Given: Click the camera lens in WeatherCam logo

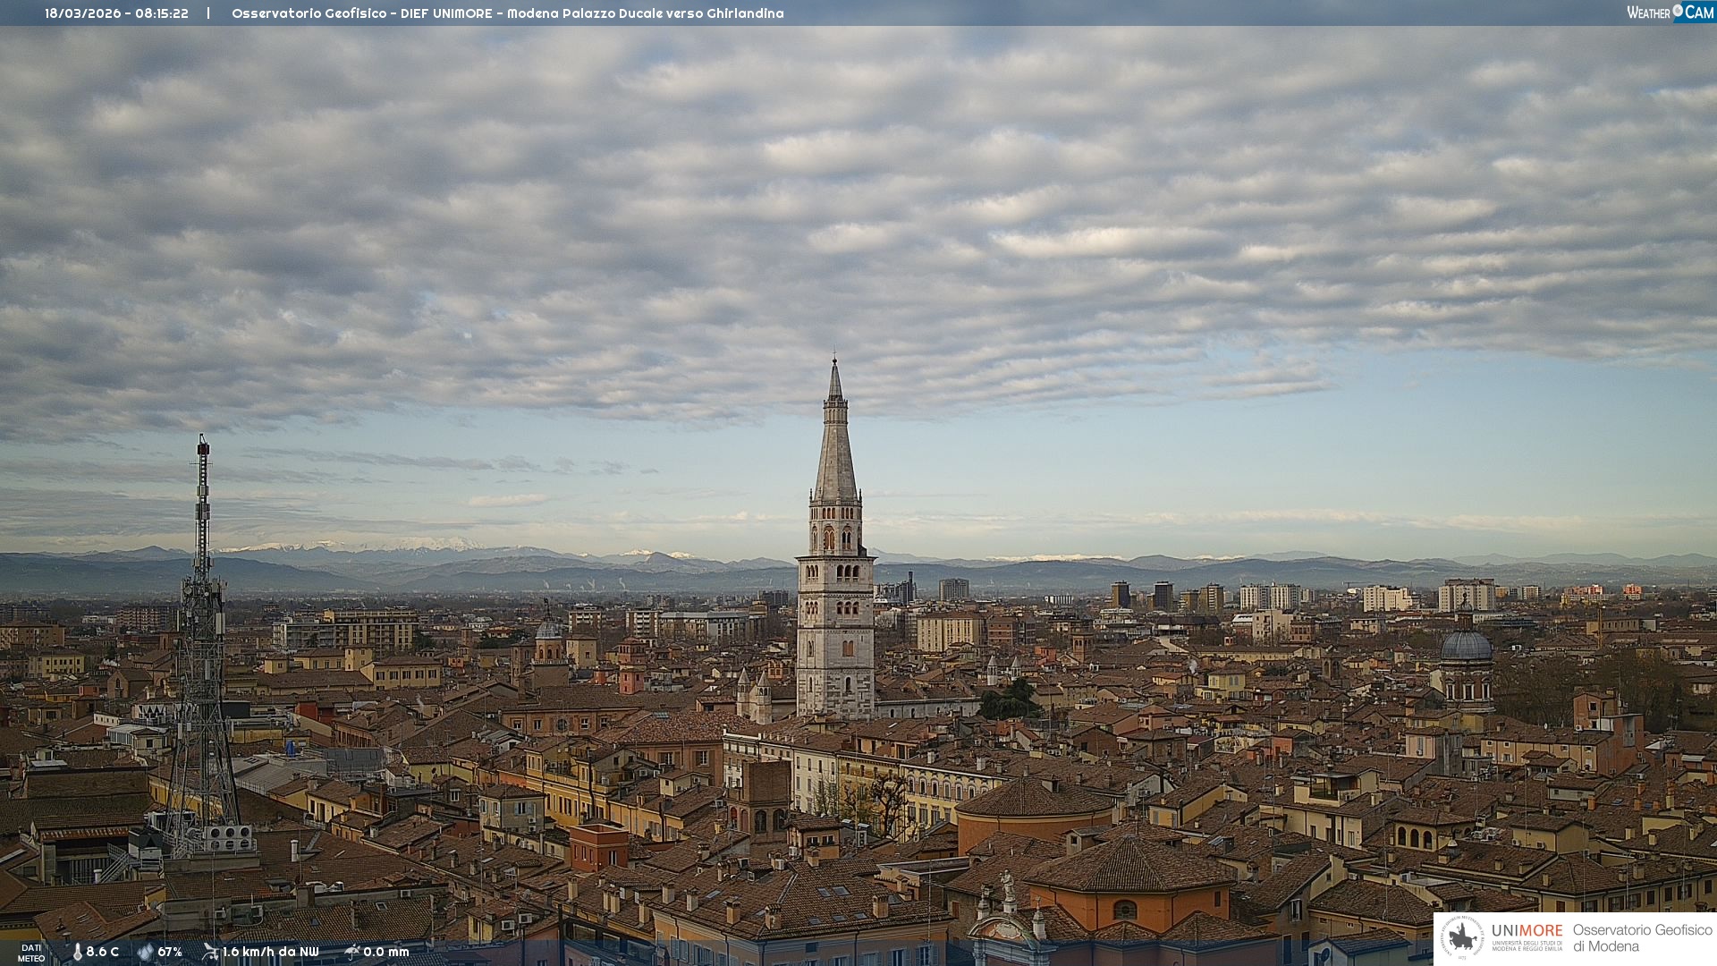Looking at the screenshot, I should [x=1678, y=11].
